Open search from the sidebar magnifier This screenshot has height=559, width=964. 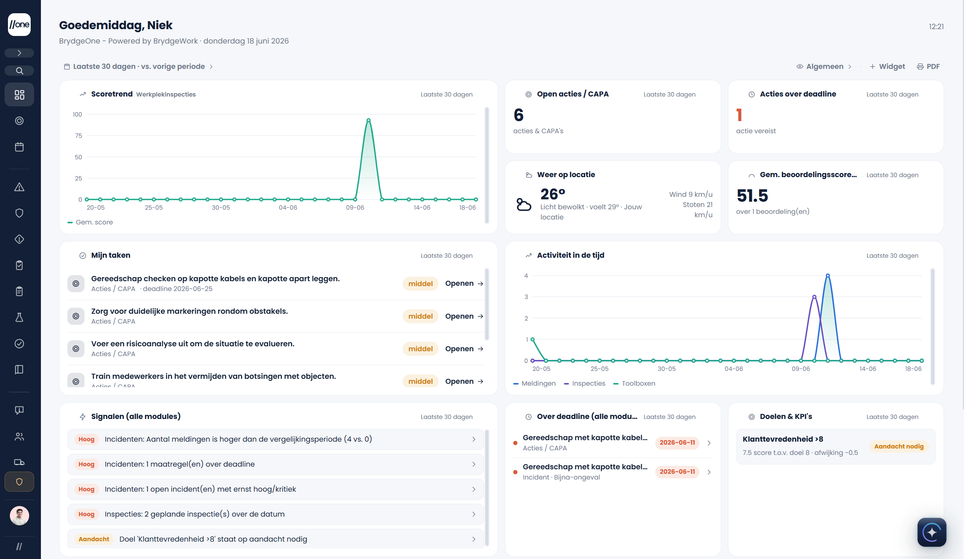tap(19, 71)
